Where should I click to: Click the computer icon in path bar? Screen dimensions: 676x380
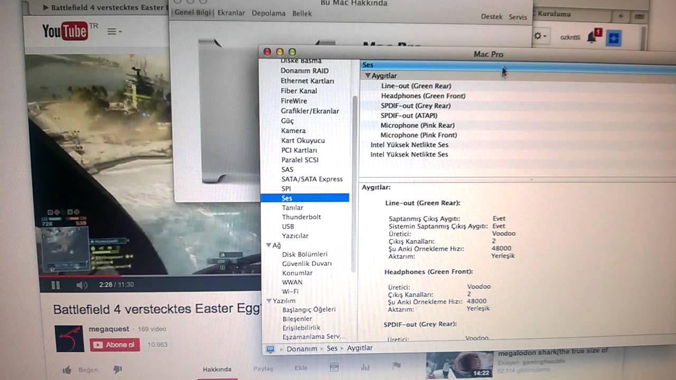(x=270, y=349)
